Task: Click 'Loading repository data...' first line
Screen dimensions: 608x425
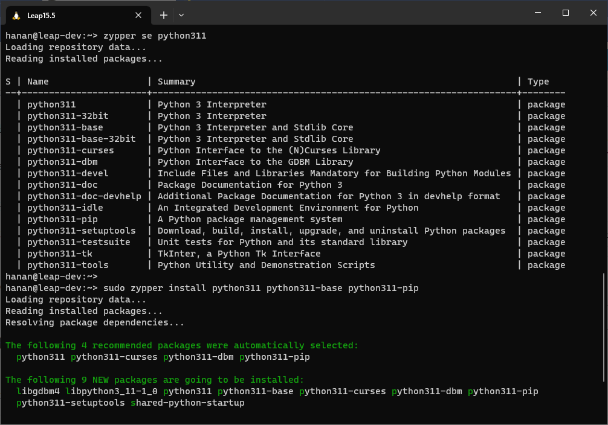Action: (x=76, y=47)
